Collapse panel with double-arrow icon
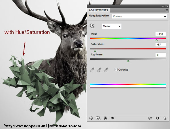This screenshot has width=170, height=129. [x=163, y=6]
